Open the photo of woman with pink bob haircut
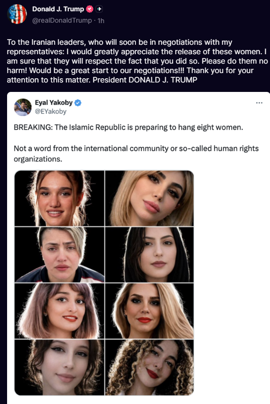The height and width of the screenshot is (404, 270). (59, 311)
